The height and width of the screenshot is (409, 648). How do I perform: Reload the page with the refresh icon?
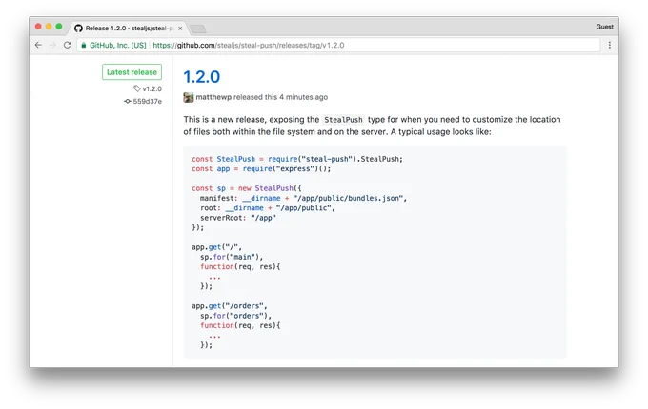[67, 45]
